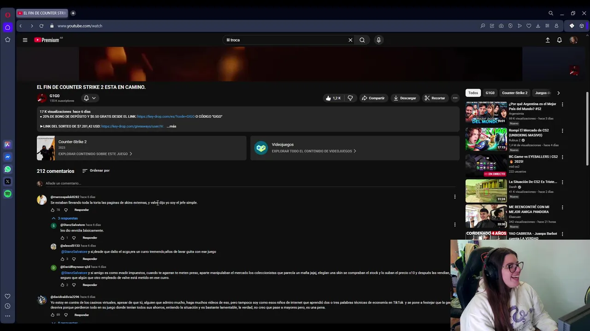Click the Recortar clip button
Viewport: 590px width, 331px height.
tap(435, 98)
